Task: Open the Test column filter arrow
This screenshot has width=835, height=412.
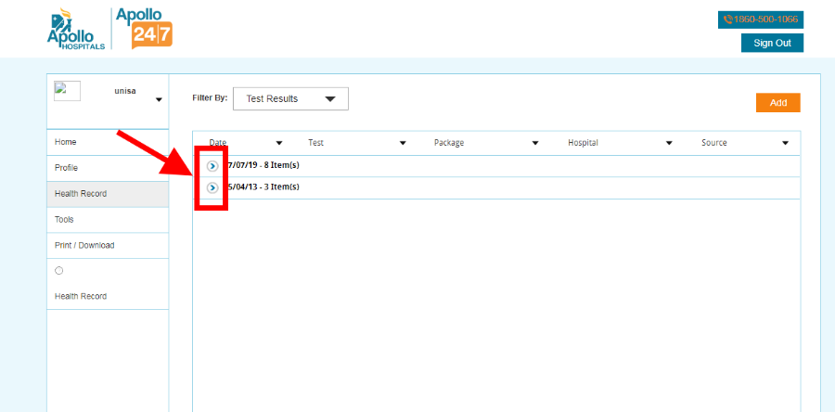Action: click(403, 143)
